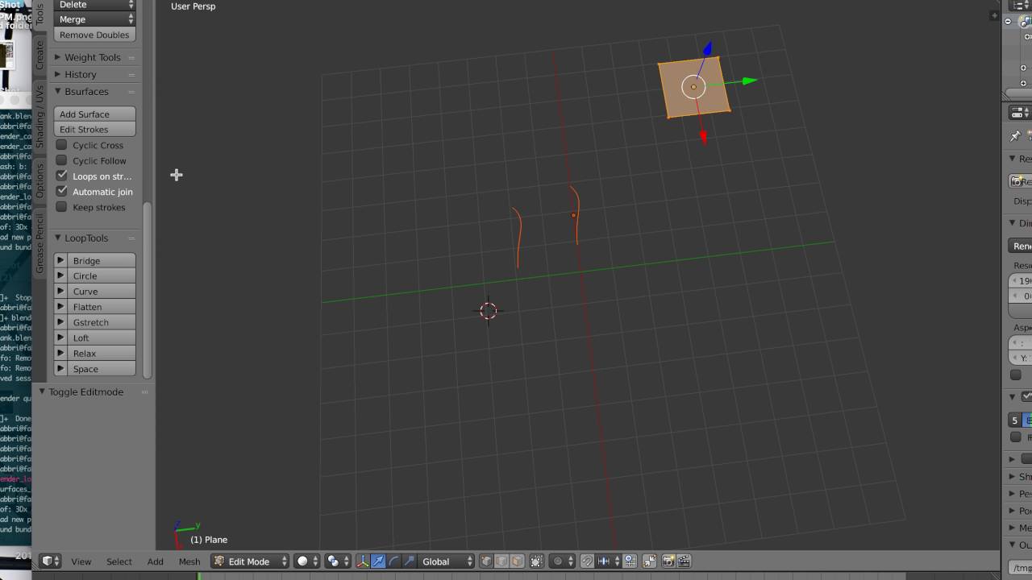
Task: Open the Select menu
Action: click(119, 561)
